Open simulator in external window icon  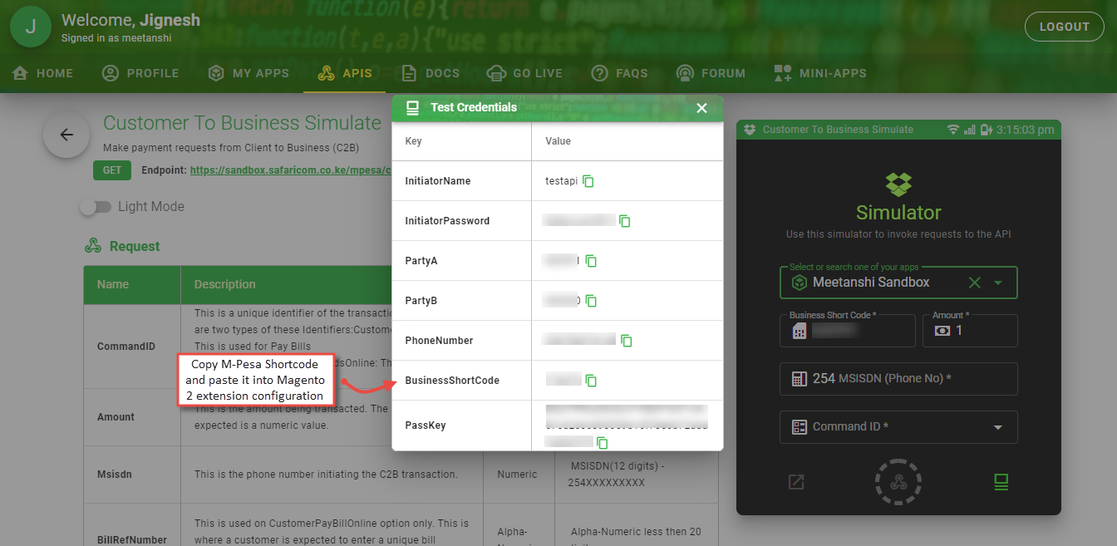point(796,482)
